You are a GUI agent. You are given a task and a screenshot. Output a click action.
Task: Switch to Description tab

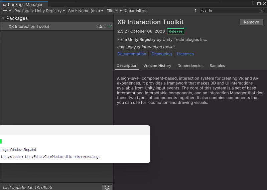[127, 66]
